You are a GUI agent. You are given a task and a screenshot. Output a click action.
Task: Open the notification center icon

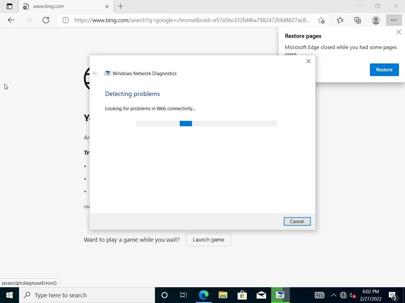click(393, 295)
